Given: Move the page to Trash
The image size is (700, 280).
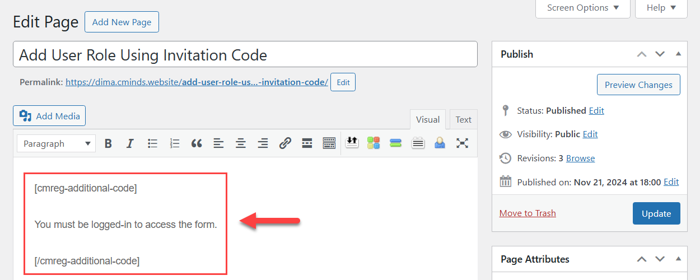Looking at the screenshot, I should point(528,213).
